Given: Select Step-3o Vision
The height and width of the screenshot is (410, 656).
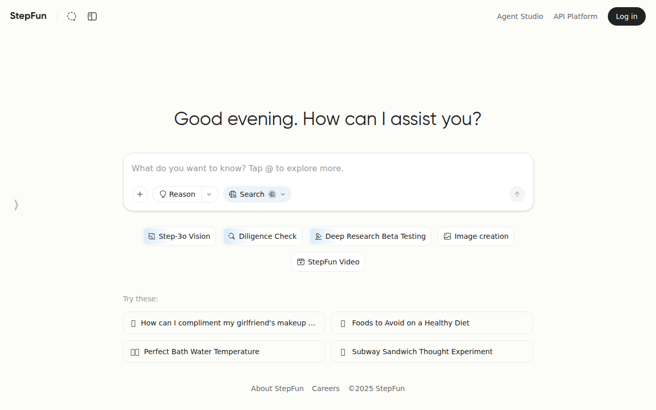Looking at the screenshot, I should pyautogui.click(x=179, y=236).
